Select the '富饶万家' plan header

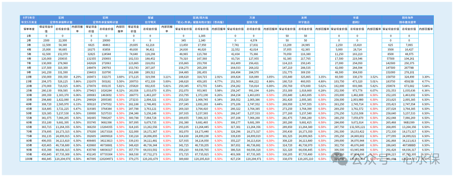click(252, 22)
